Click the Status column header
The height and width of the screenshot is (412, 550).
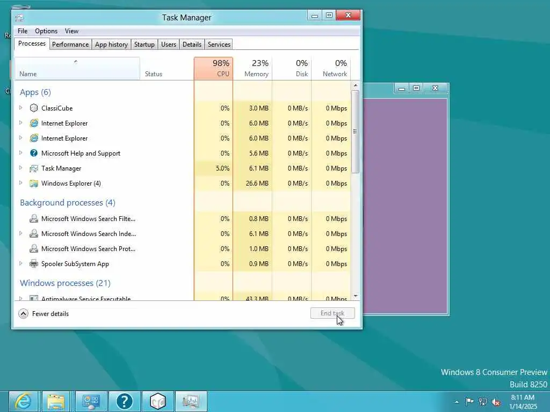[167, 68]
